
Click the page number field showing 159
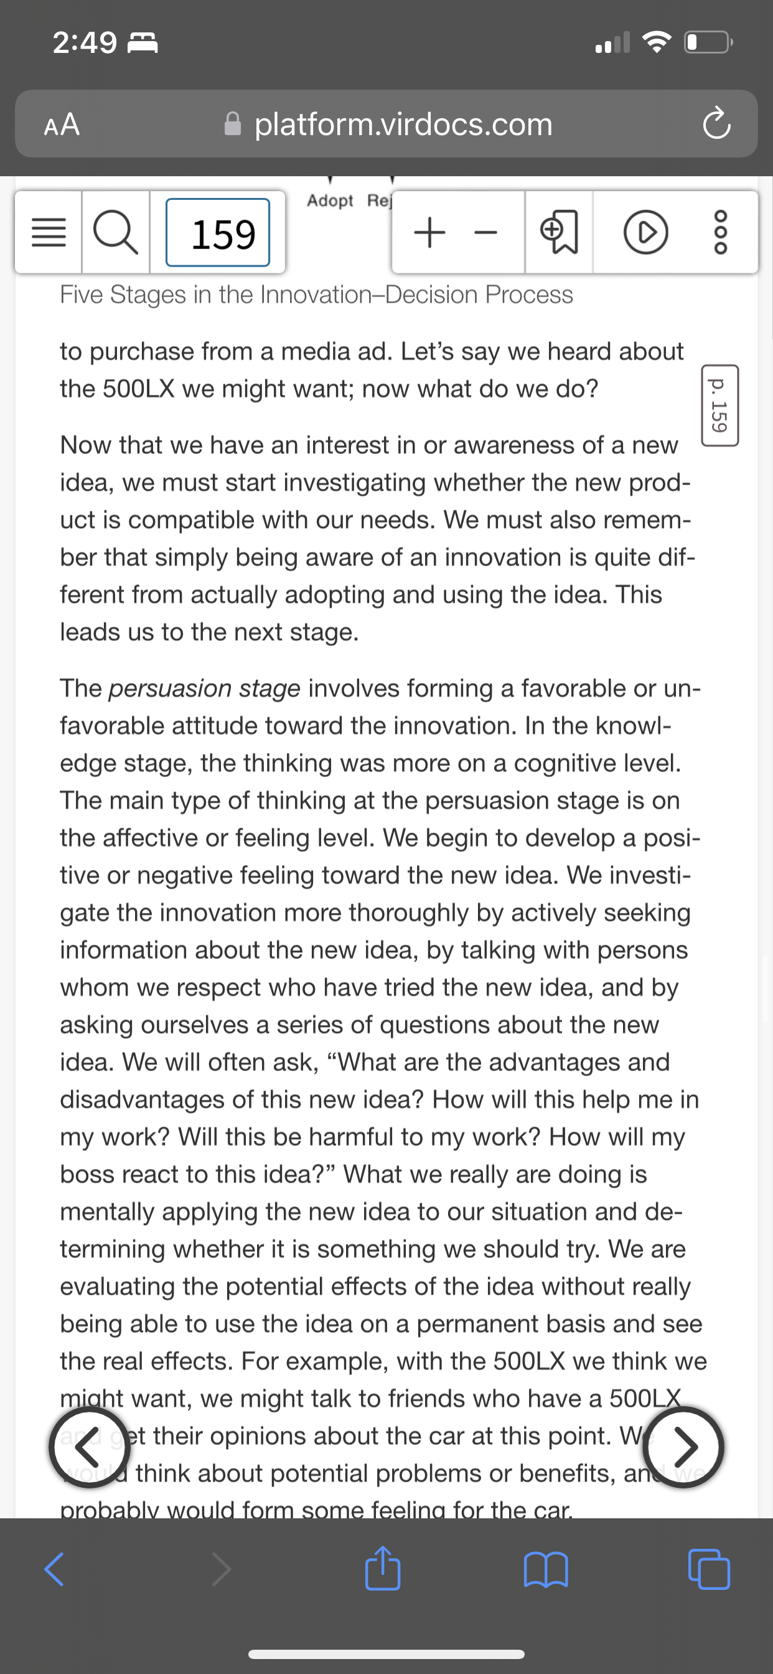pyautogui.click(x=218, y=233)
